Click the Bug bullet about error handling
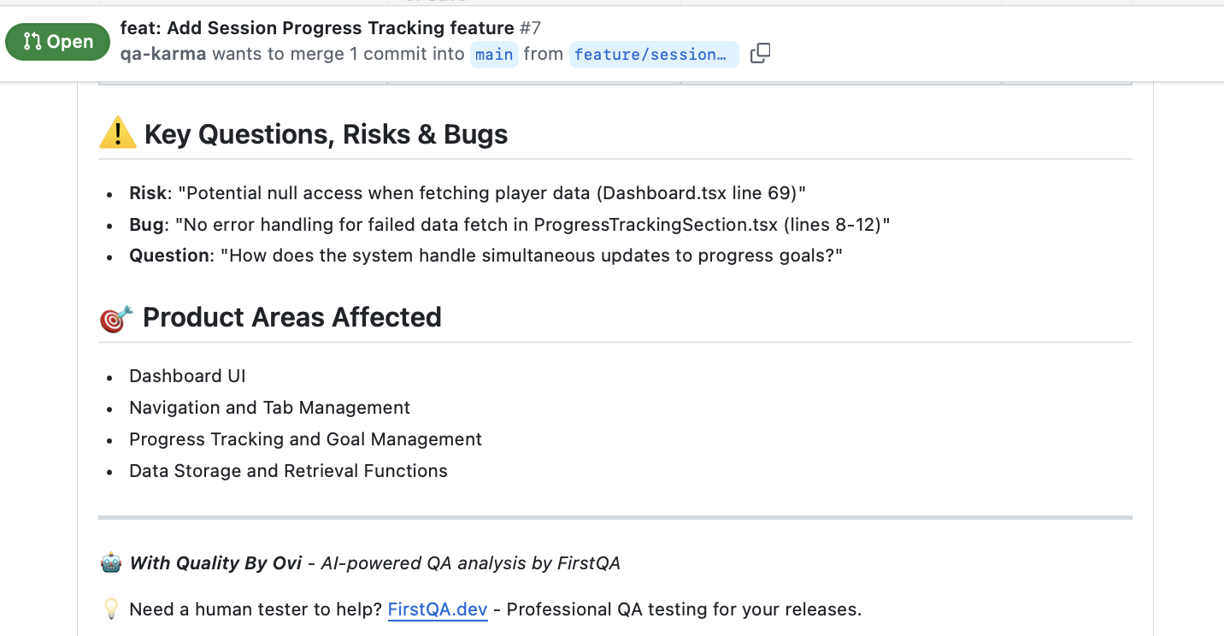The height and width of the screenshot is (636, 1224). tap(509, 225)
